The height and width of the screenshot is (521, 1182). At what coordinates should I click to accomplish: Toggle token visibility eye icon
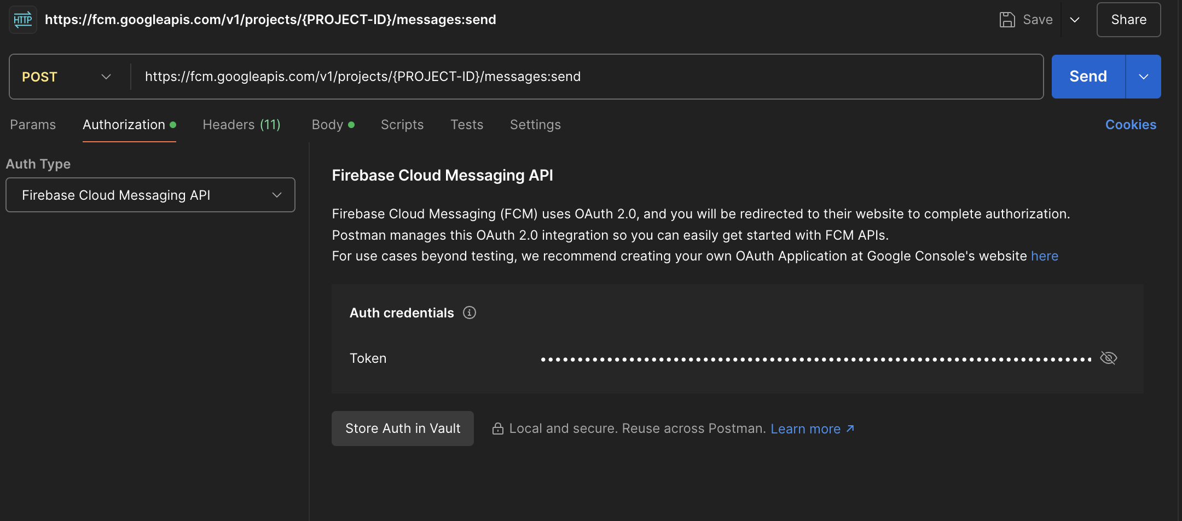[x=1108, y=358]
